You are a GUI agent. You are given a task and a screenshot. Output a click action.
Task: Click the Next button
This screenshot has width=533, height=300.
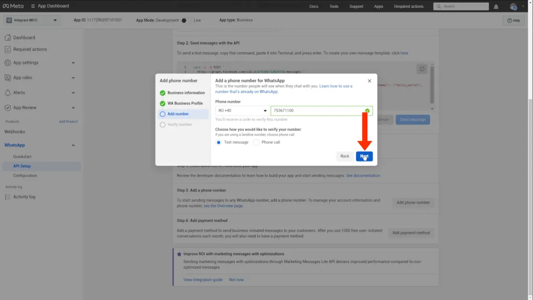coord(364,156)
